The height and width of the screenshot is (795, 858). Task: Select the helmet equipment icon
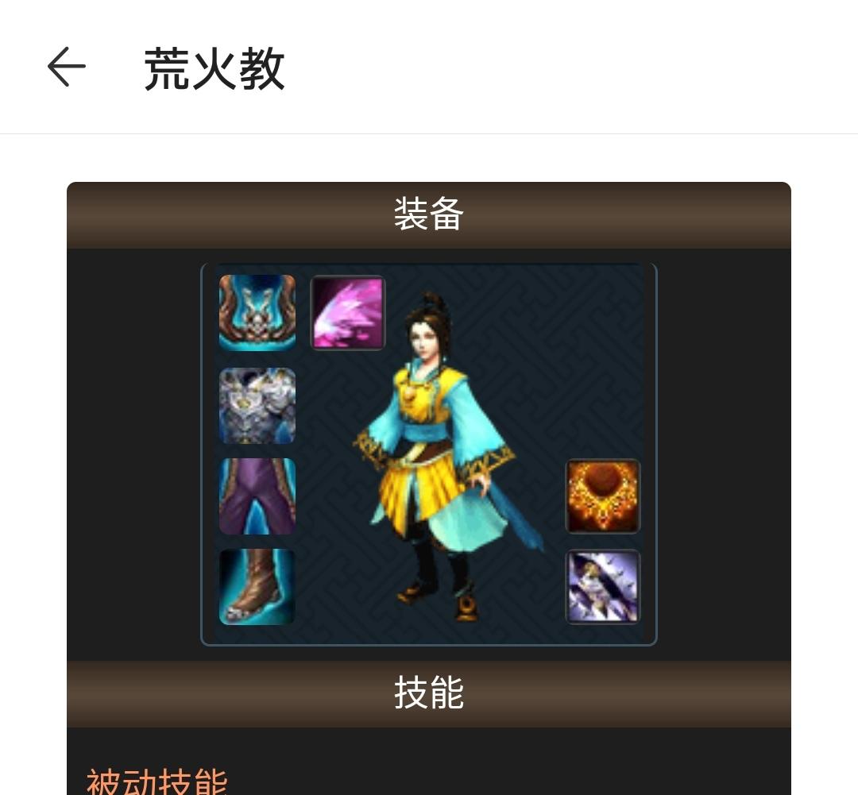pos(257,312)
